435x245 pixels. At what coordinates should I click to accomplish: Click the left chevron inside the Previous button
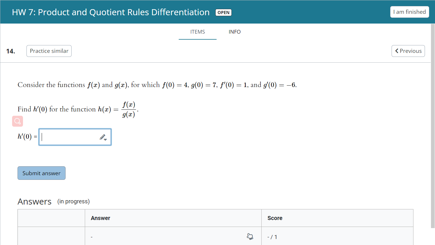397,51
